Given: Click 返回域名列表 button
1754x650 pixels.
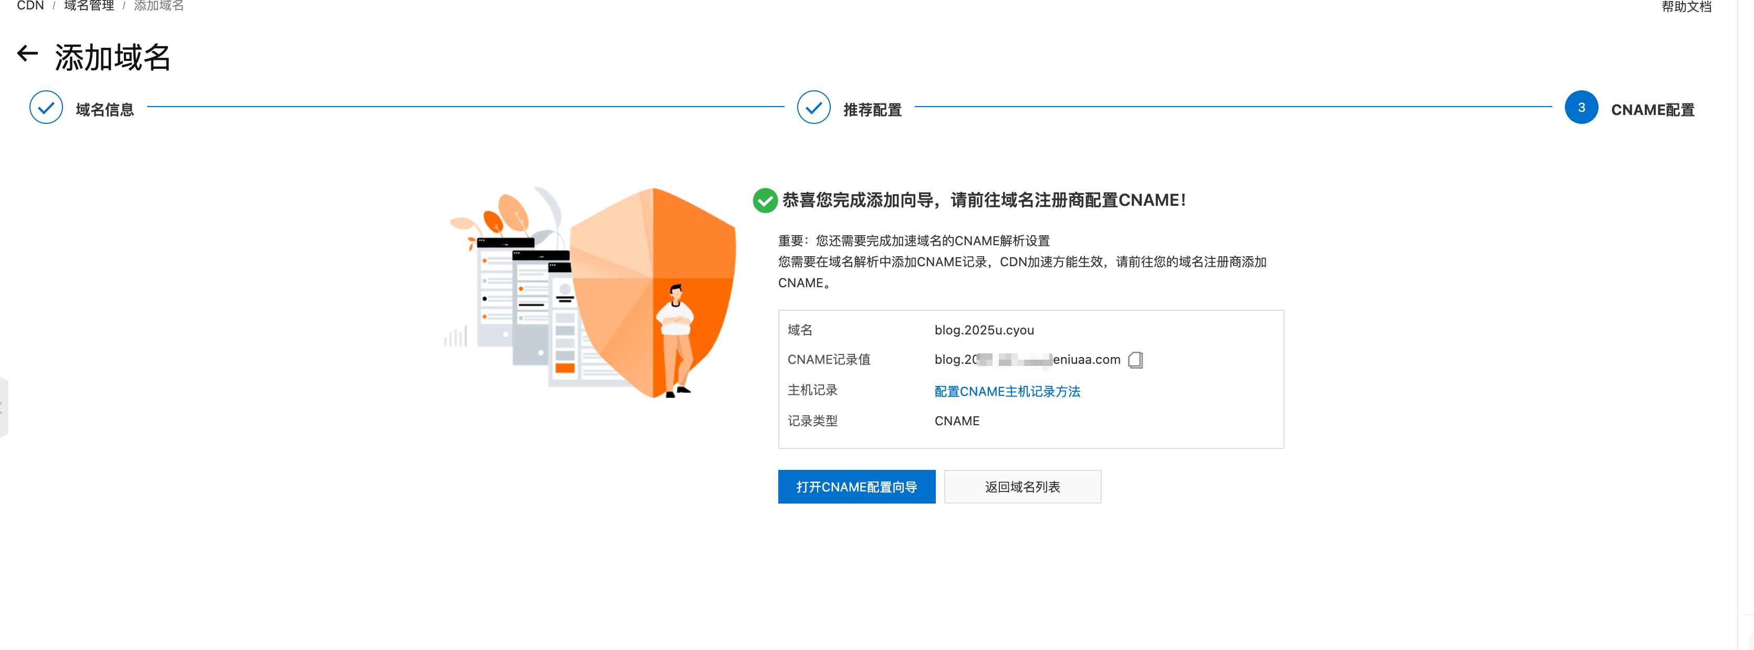Looking at the screenshot, I should click(x=1022, y=487).
